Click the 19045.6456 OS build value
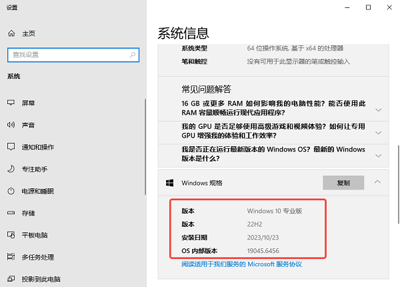Screen dimensions: 400x287 263,251
